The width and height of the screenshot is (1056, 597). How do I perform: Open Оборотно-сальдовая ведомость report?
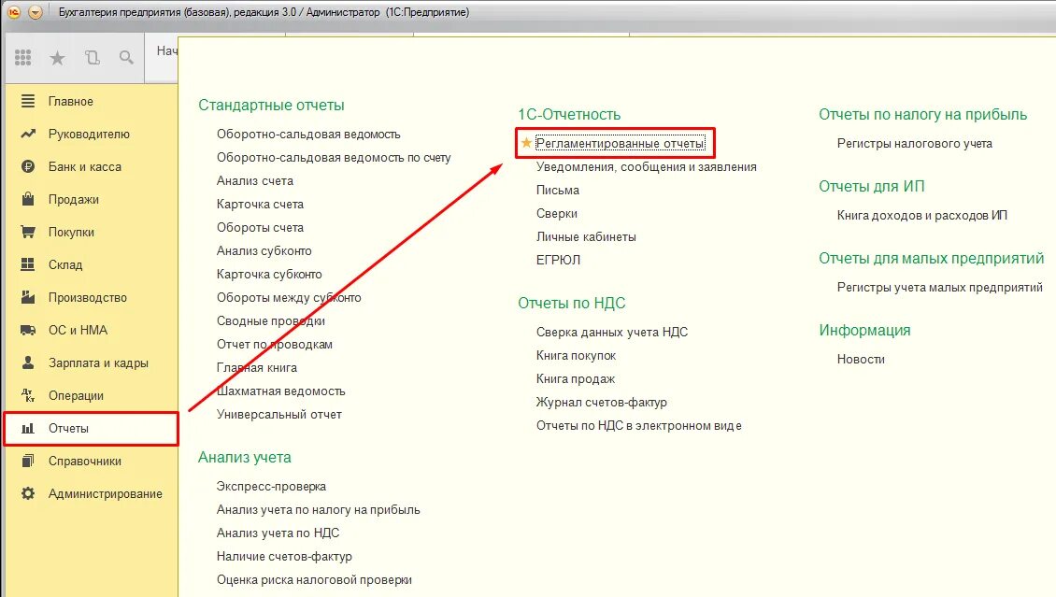pyautogui.click(x=308, y=134)
